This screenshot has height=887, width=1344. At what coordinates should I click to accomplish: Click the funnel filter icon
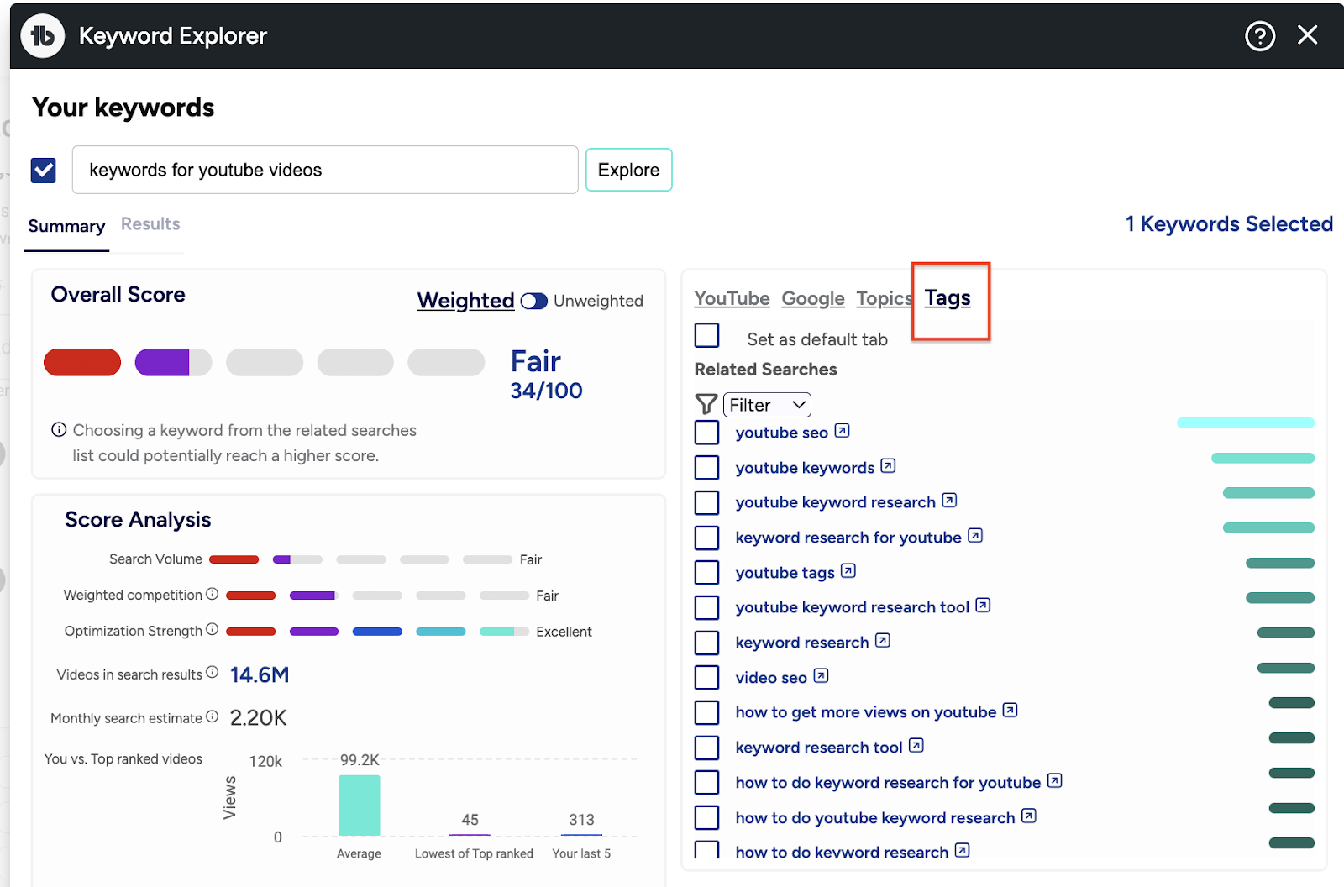[x=706, y=405]
